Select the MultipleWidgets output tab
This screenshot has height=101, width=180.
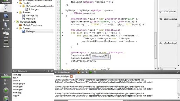pyautogui.click(x=63, y=76)
